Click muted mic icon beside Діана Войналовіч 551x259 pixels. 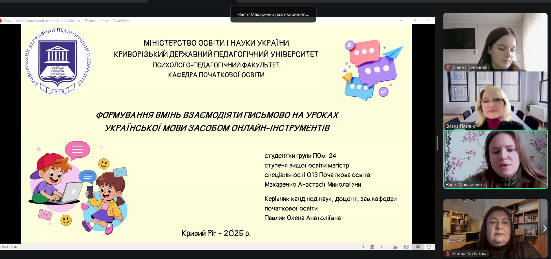coord(448,67)
